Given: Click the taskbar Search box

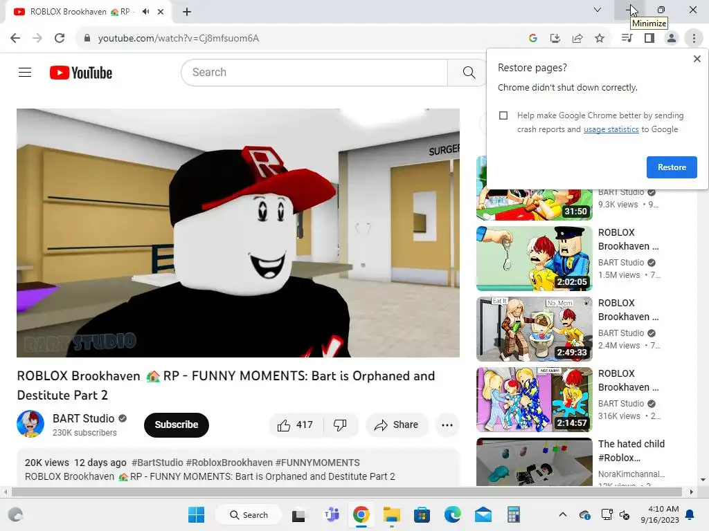Looking at the screenshot, I should click(249, 514).
